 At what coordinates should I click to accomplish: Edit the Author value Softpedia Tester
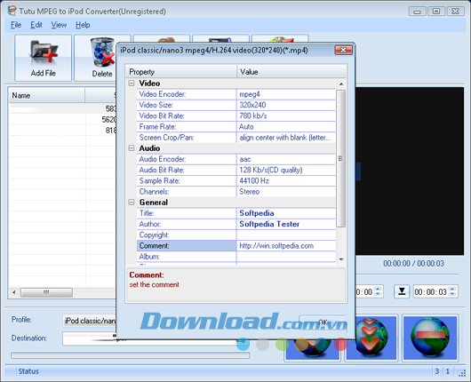(286, 224)
